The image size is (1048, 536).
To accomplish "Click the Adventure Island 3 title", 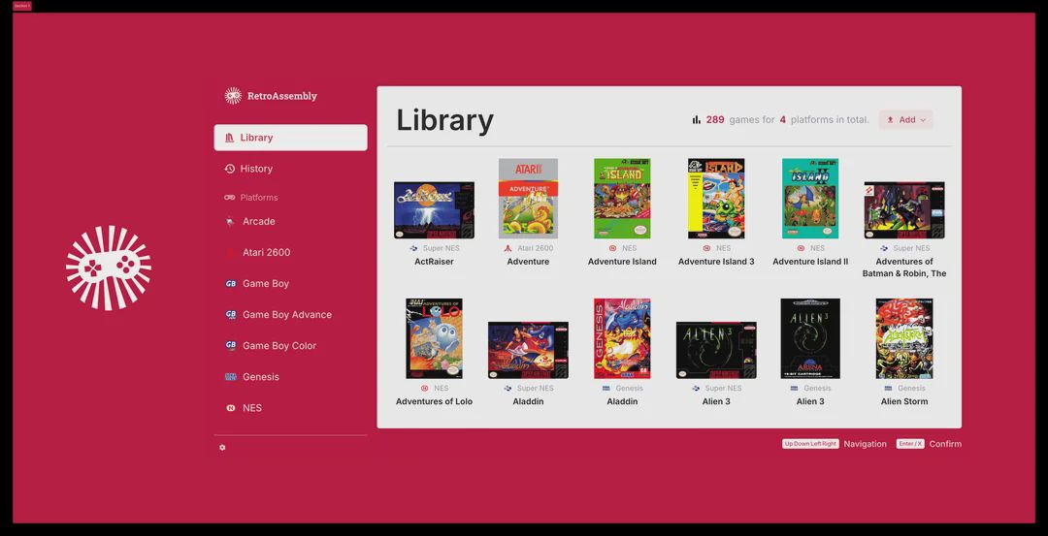I will click(x=716, y=262).
